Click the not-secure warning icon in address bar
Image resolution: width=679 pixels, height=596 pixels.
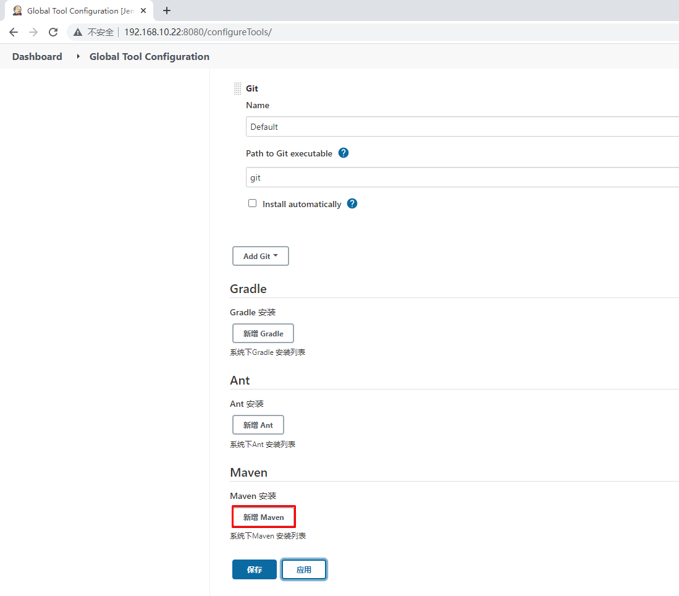click(78, 32)
